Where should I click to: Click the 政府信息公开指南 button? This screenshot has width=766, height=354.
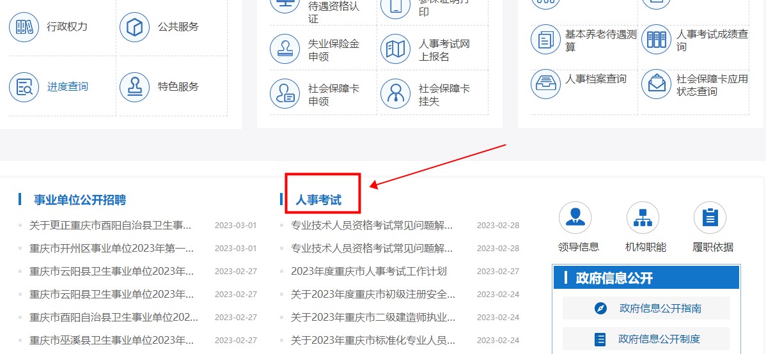click(x=646, y=308)
